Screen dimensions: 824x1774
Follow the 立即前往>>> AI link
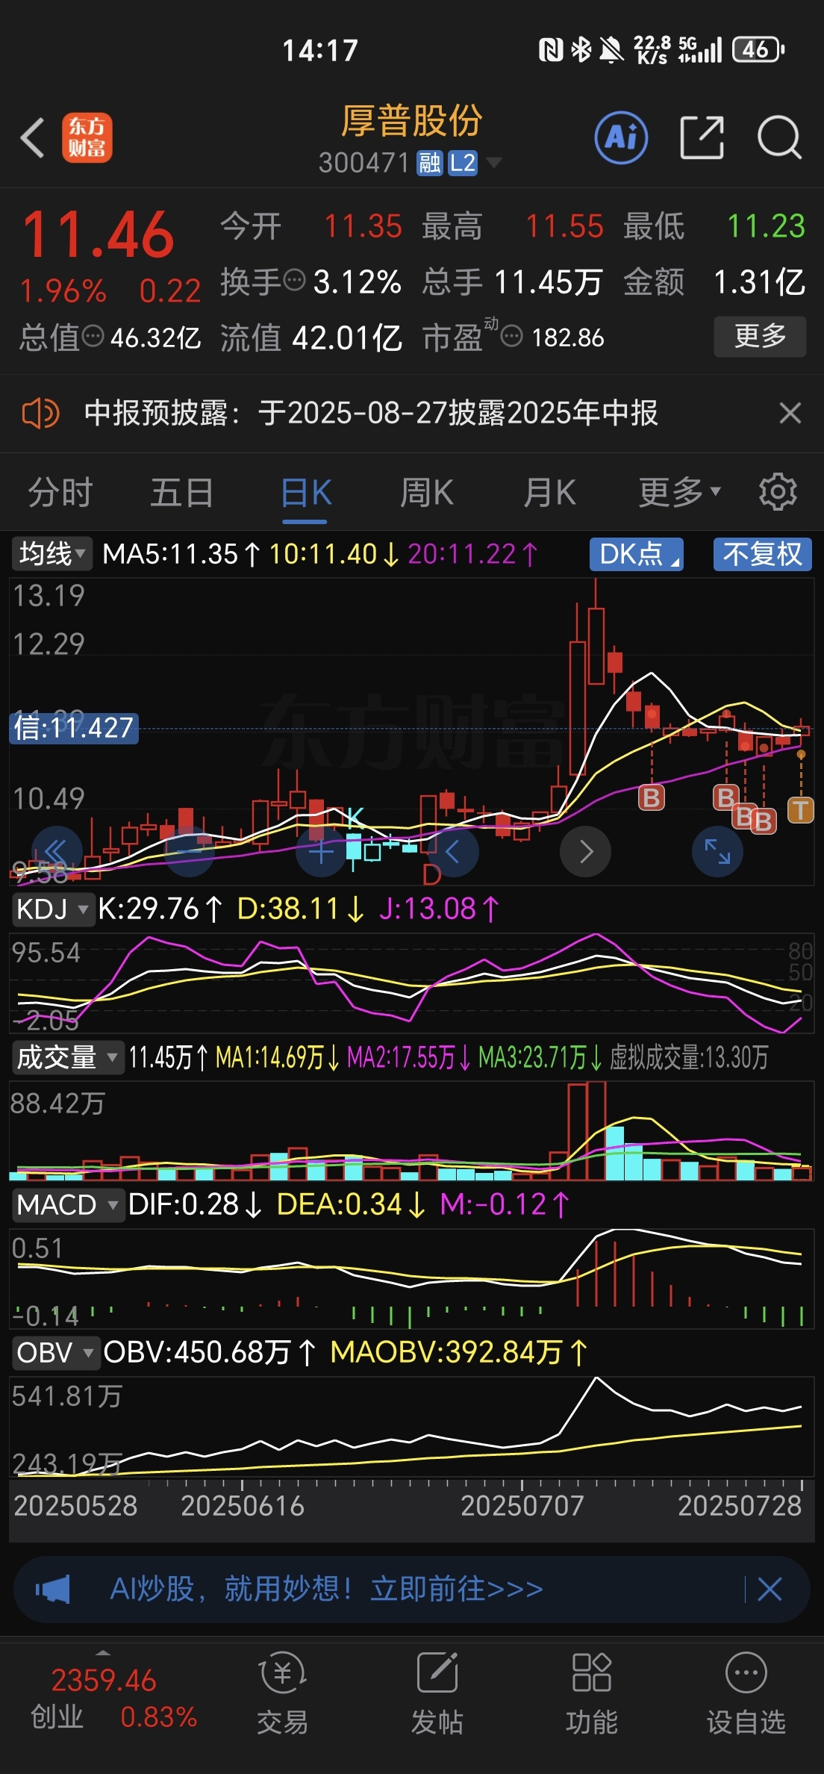pos(457,1589)
